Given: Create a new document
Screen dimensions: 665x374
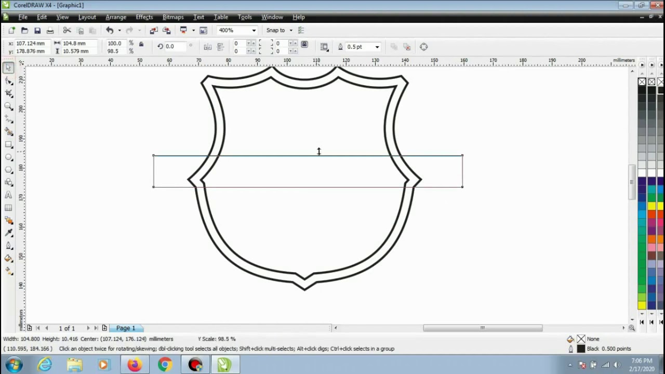Looking at the screenshot, I should [x=11, y=31].
